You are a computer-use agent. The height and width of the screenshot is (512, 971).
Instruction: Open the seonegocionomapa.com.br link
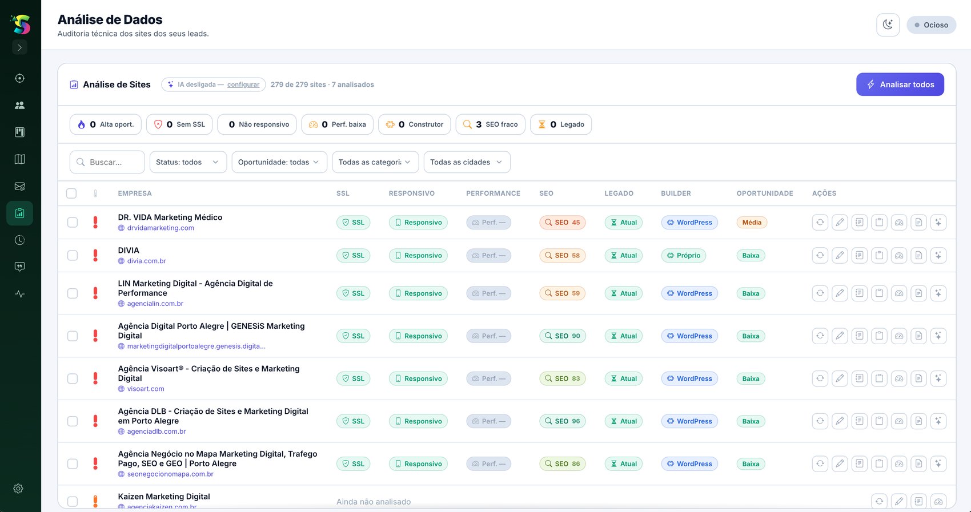[170, 474]
